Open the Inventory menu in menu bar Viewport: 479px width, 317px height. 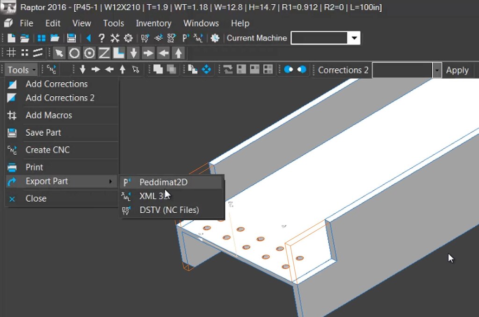[153, 23]
